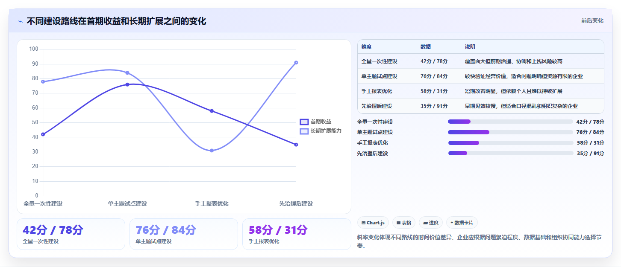Toggle the 首期收益 legend entry
The width and height of the screenshot is (621, 267).
point(316,122)
